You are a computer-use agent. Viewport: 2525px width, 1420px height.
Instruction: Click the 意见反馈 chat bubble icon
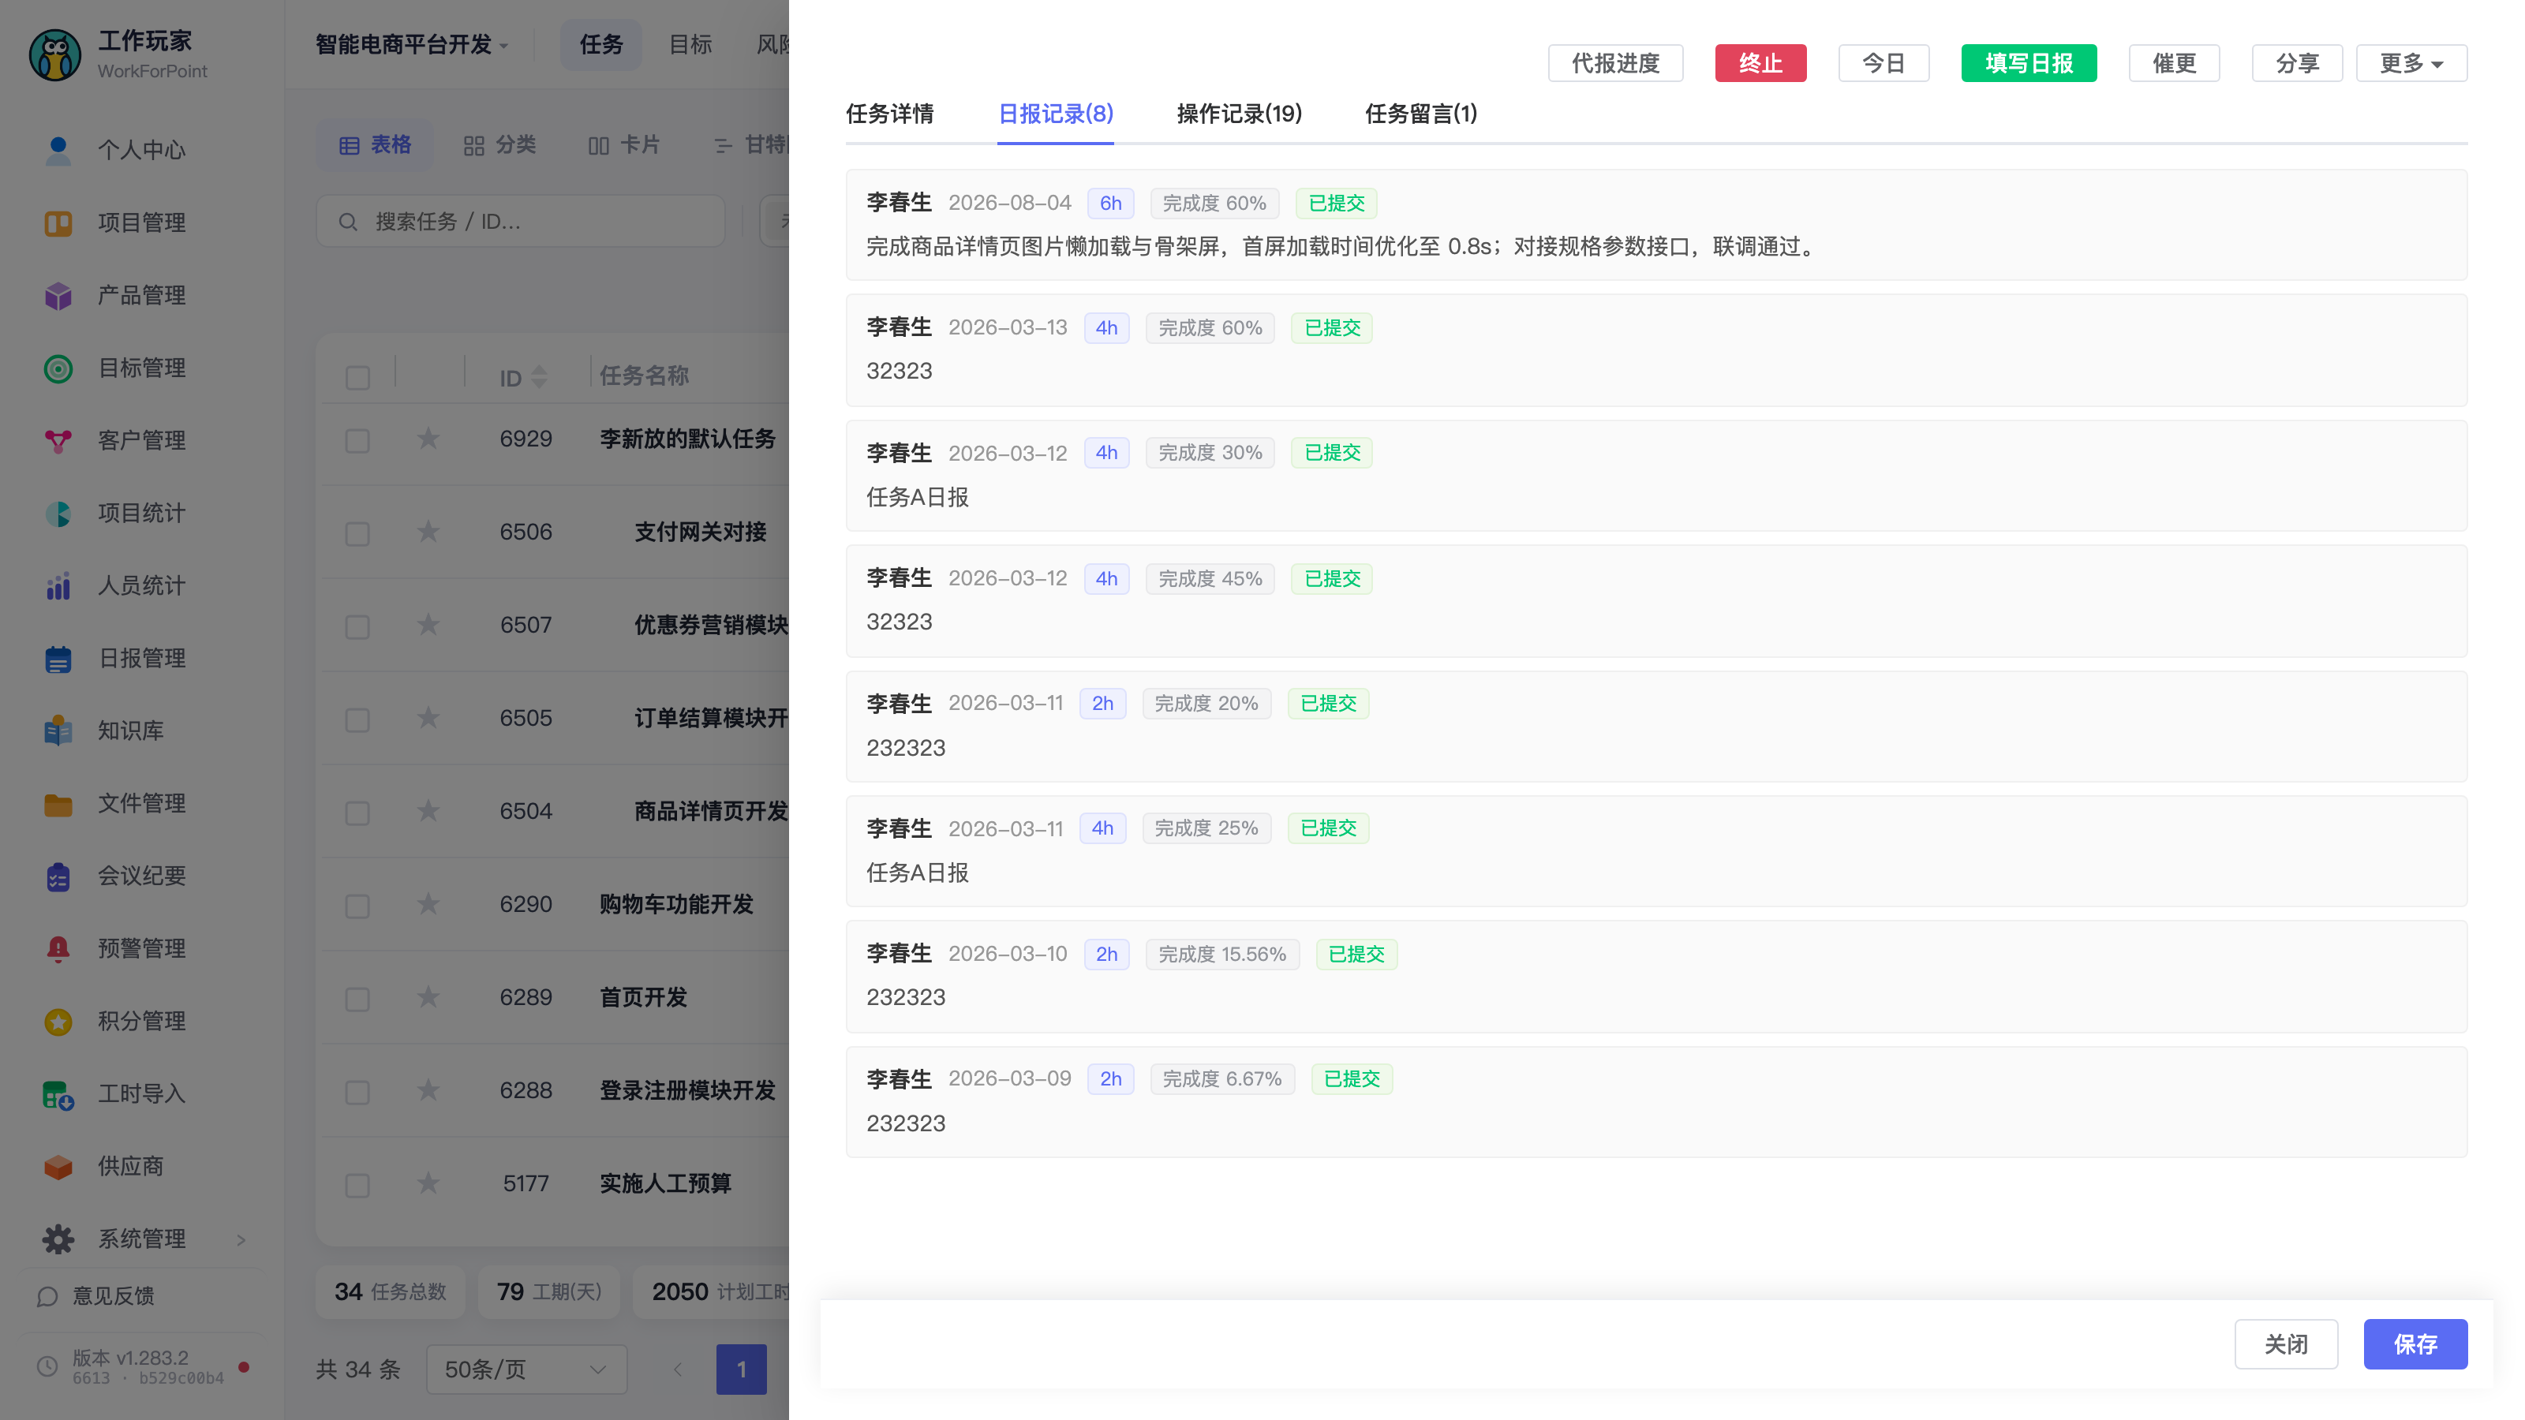point(47,1295)
